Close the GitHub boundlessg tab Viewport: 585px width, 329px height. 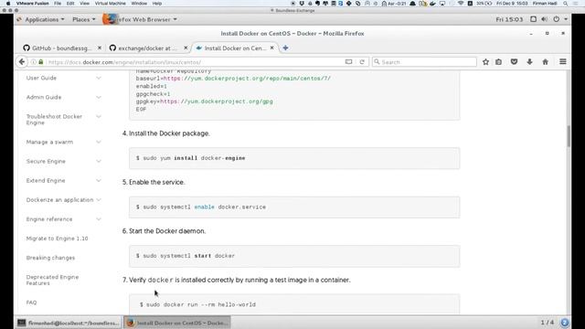pyautogui.click(x=100, y=48)
